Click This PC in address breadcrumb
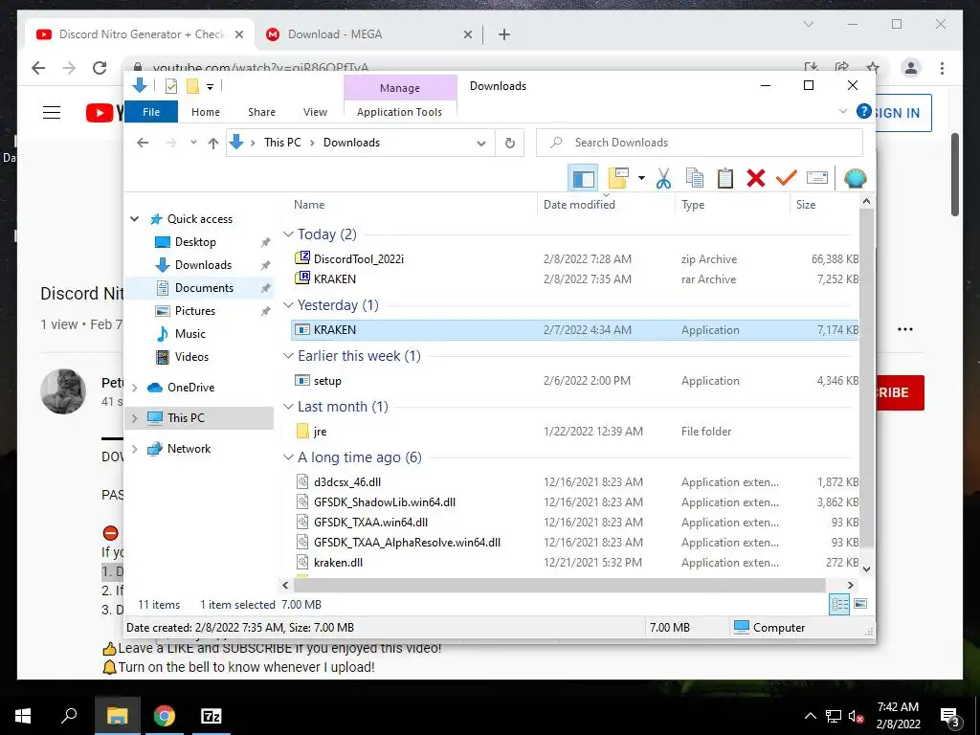This screenshot has width=980, height=735. click(x=282, y=143)
